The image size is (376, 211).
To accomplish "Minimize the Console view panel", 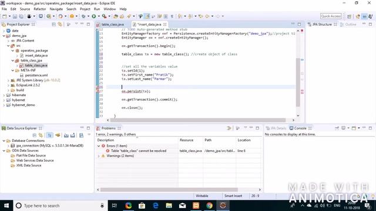I will tap(364, 128).
